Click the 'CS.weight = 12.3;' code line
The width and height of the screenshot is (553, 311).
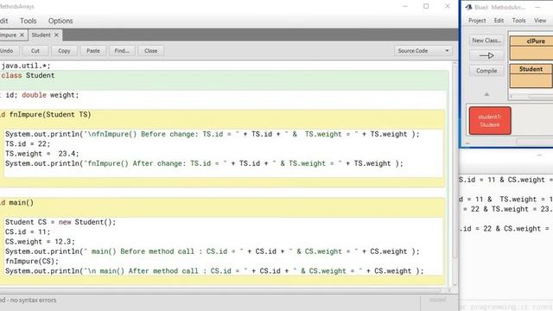[40, 242]
